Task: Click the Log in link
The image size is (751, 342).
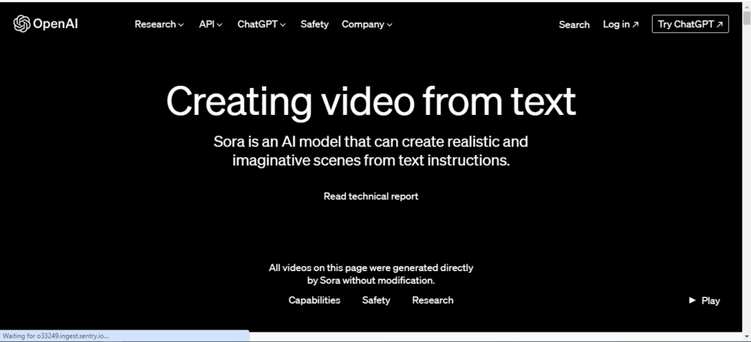Action: [x=620, y=24]
